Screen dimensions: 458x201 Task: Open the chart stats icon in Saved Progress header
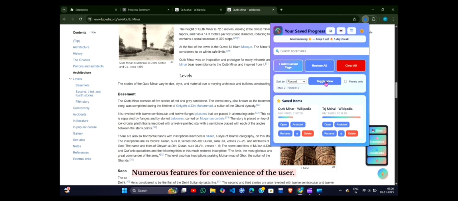(x=330, y=31)
